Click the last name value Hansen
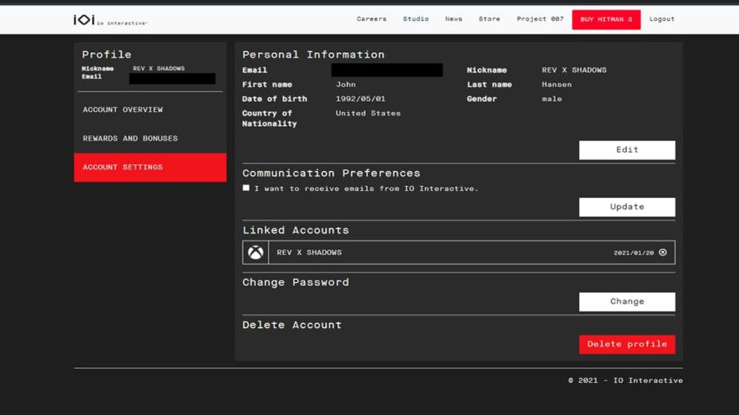The image size is (739, 415). (556, 85)
